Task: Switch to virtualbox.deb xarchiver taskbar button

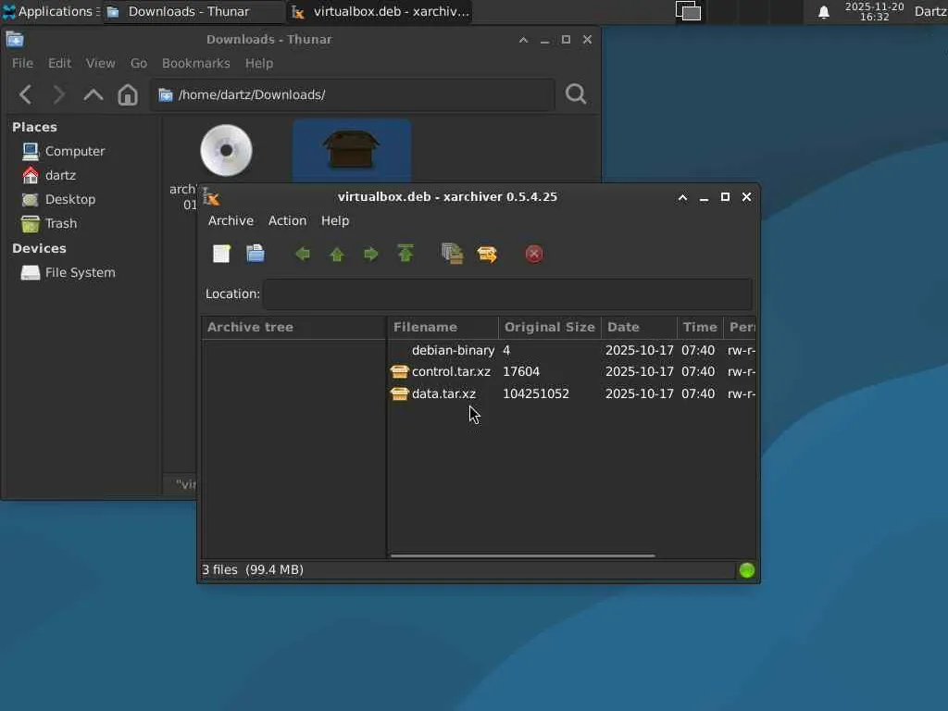Action: tap(380, 11)
